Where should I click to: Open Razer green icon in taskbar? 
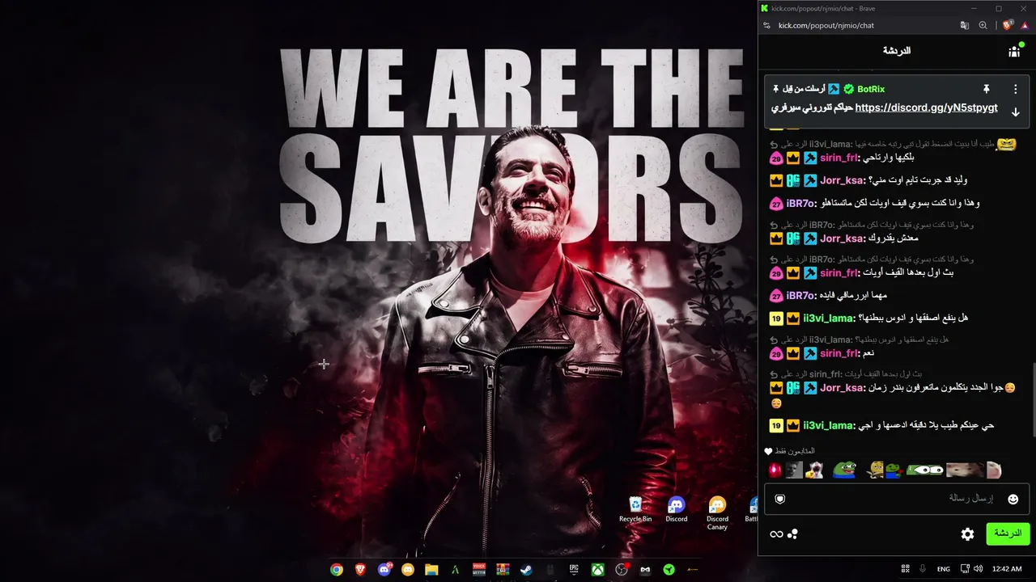669,569
